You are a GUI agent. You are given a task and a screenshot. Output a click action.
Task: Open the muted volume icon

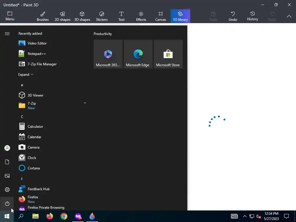(258, 216)
